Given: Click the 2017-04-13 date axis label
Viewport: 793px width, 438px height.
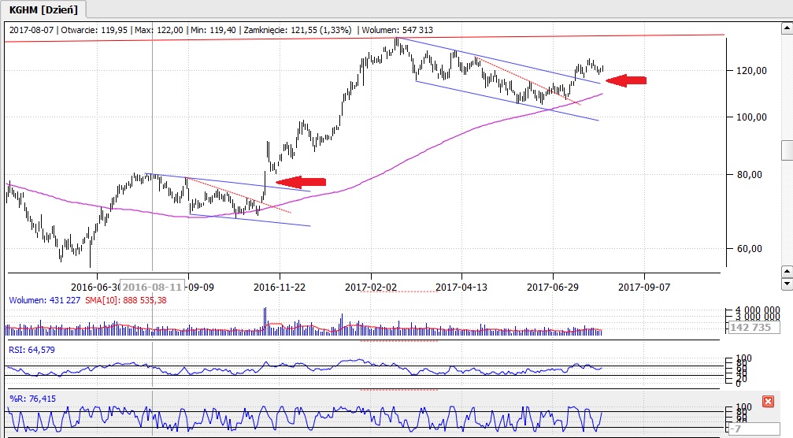Looking at the screenshot, I should coord(462,288).
